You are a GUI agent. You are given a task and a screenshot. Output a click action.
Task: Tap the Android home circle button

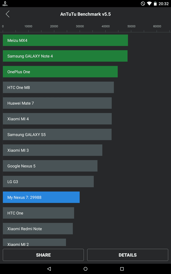(x=86, y=269)
